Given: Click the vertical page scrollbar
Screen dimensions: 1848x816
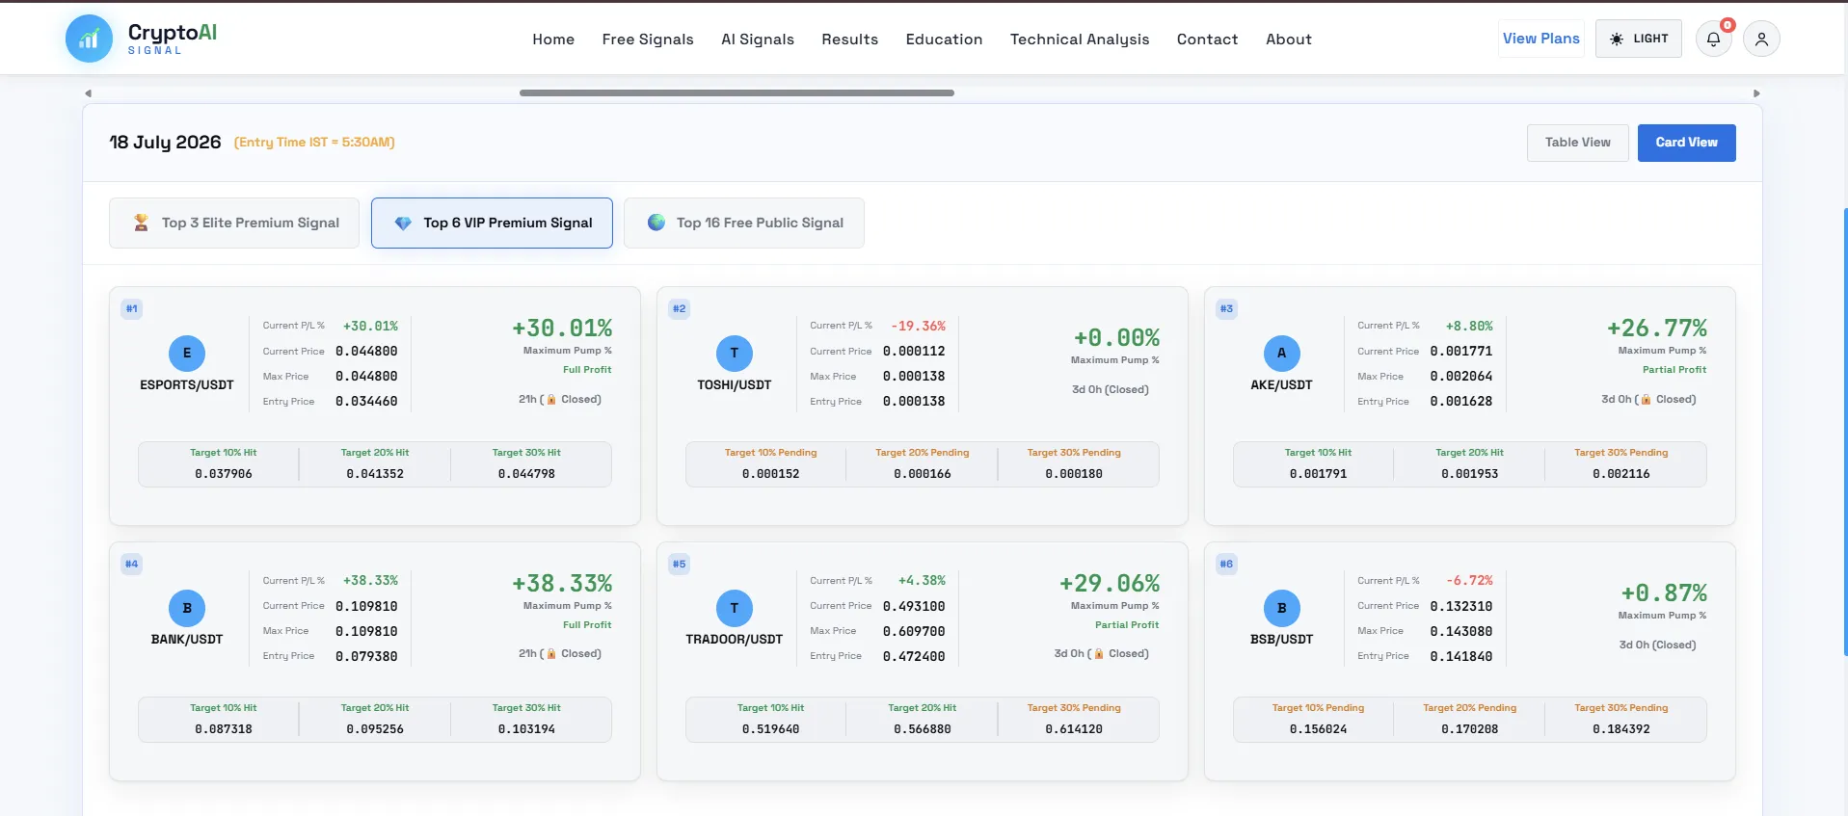Looking at the screenshot, I should (1844, 432).
